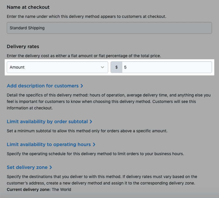Click the chevron icon after Limit availability by order subtotal
This screenshot has height=198, width=219.
[x=91, y=122]
